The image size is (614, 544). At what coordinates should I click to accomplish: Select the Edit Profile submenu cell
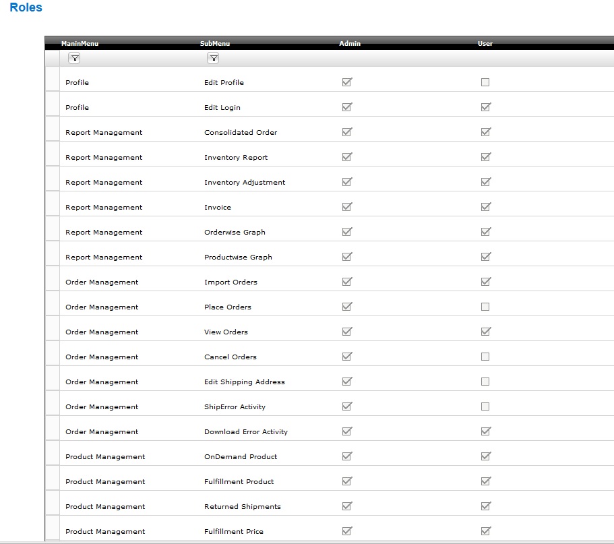click(x=224, y=83)
